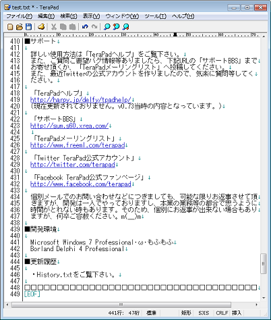This screenshot has width=271, height=320.
Task: Open Find with the first magnifier icon
Action: click(107, 27)
